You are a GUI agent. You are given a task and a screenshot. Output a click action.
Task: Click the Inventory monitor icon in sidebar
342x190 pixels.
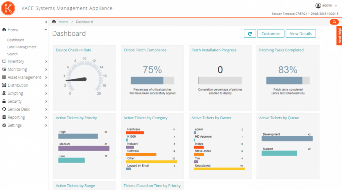tap(4, 61)
